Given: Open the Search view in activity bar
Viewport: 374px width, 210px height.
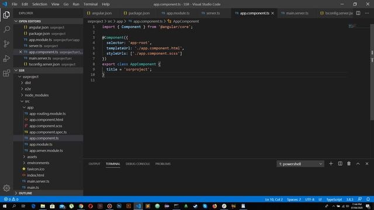Looking at the screenshot, I should (6, 29).
